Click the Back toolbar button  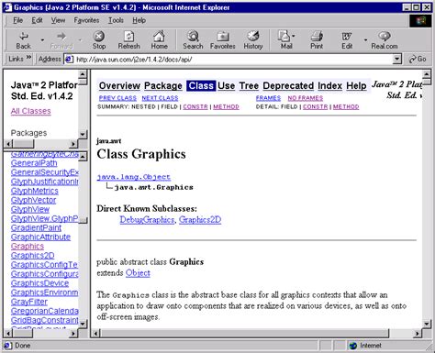pyautogui.click(x=24, y=40)
